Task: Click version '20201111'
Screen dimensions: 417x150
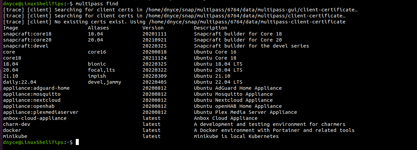Action: tap(155, 34)
